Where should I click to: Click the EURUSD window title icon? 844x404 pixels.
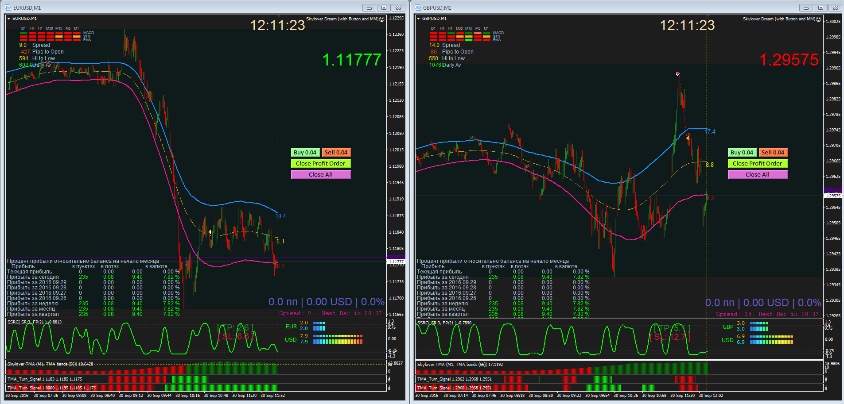click(x=8, y=8)
